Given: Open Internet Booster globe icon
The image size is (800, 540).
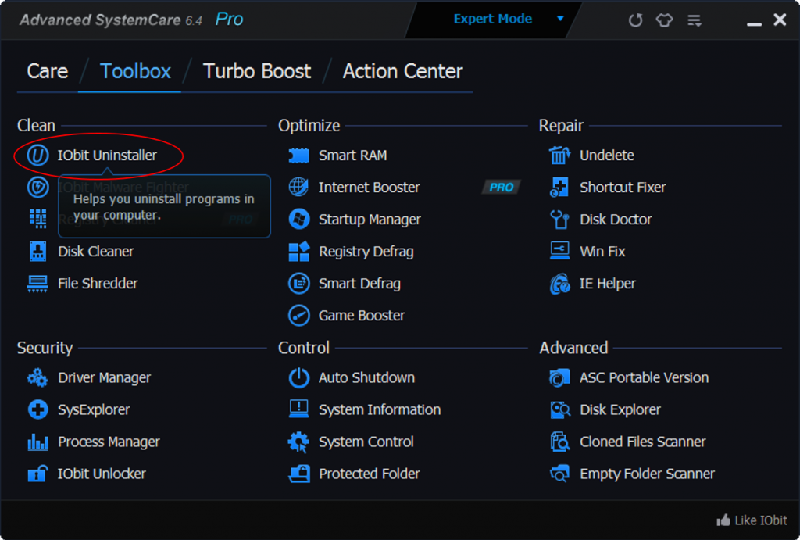Looking at the screenshot, I should coord(298,188).
